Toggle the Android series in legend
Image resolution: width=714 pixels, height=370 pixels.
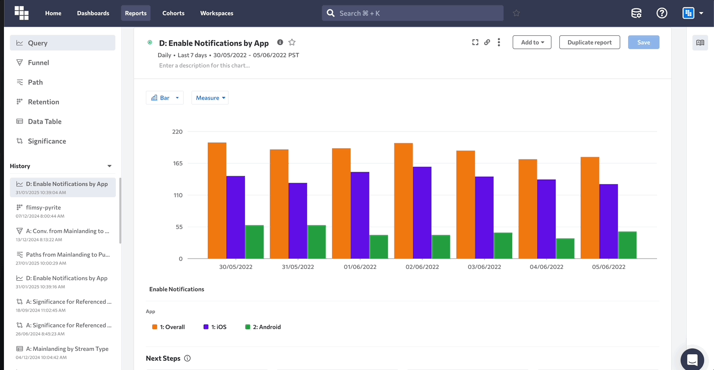[x=263, y=327]
